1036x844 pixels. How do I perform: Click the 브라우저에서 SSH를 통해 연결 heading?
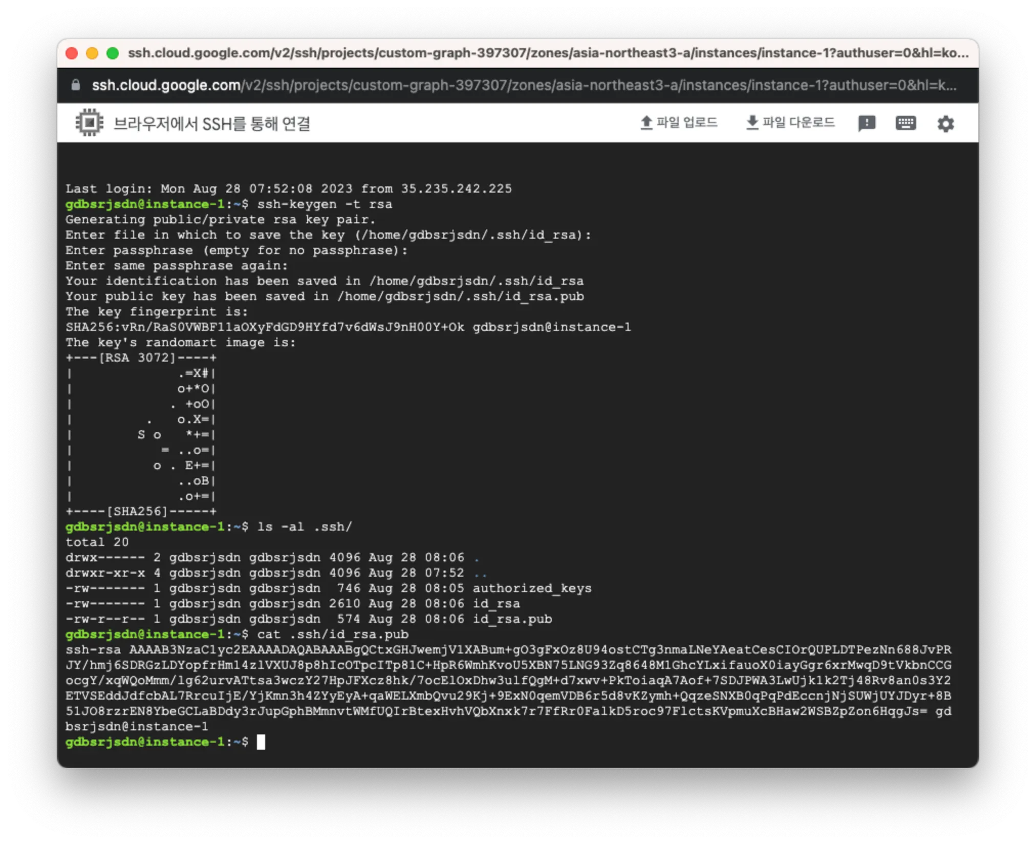coord(211,123)
